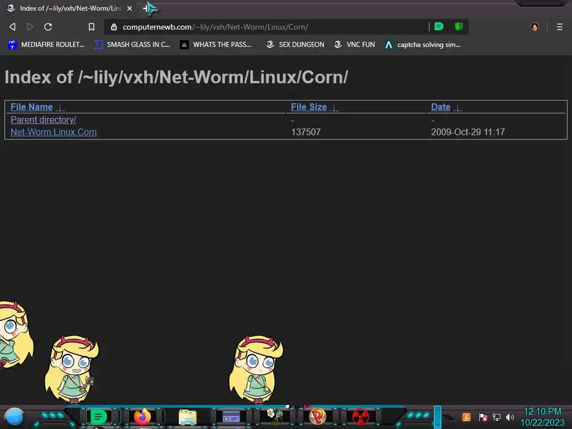
Task: Close the Index of /~lily/vxh tab
Action: pyautogui.click(x=130, y=8)
